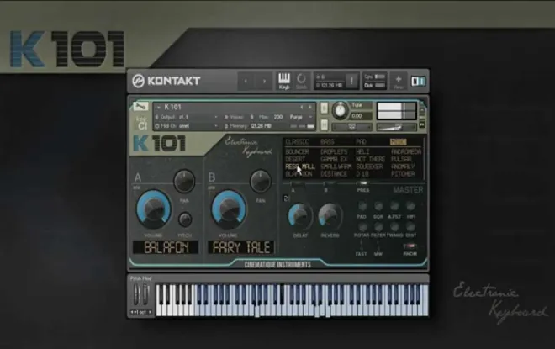Toggle the A layer switch

click(297, 183)
